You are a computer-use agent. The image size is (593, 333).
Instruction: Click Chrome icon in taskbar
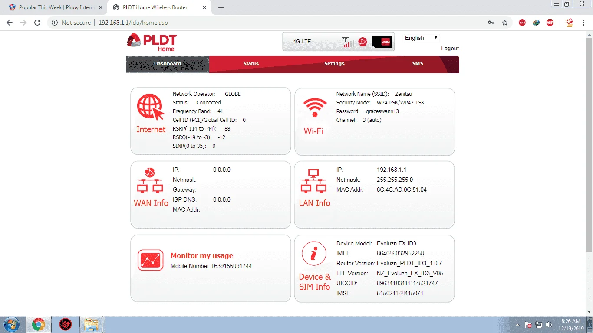[39, 324]
